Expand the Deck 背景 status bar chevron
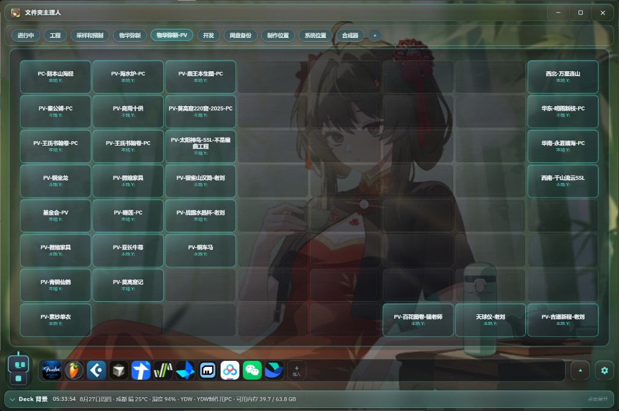The width and height of the screenshot is (619, 411). point(12,399)
